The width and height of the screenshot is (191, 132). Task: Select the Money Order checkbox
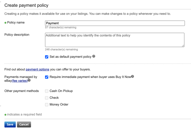pos(47,105)
